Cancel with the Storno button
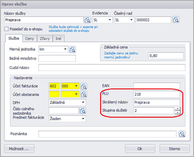The height and width of the screenshot is (157, 194). (175, 149)
